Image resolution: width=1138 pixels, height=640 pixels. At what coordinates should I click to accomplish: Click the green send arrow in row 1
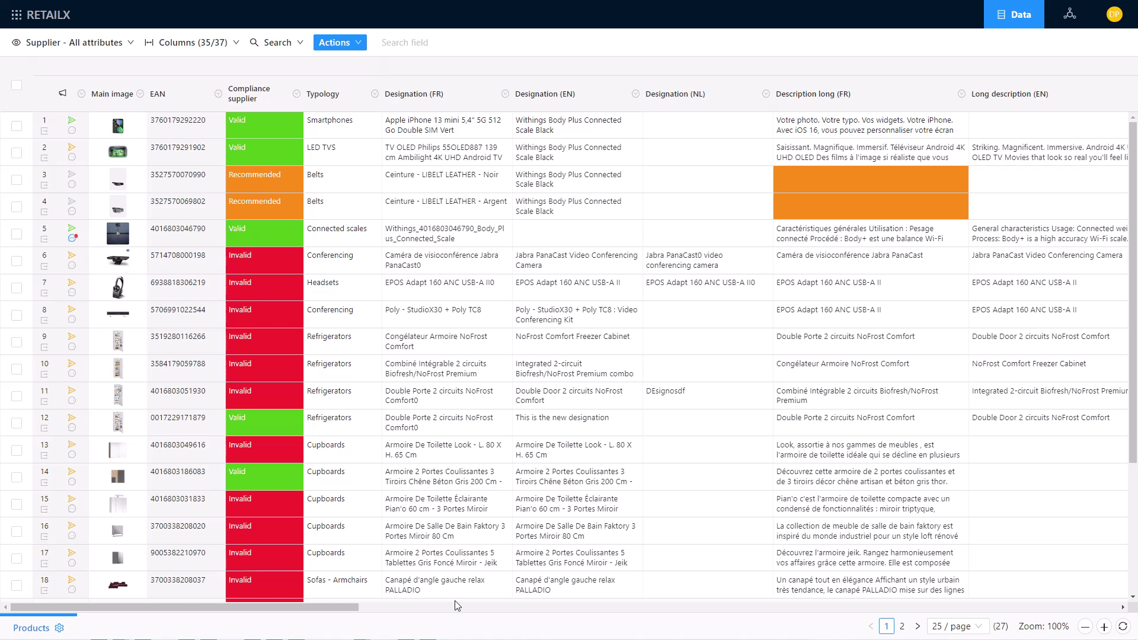pos(72,120)
